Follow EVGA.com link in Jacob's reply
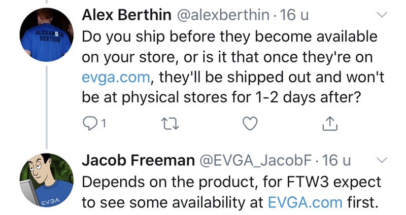 [x=305, y=203]
